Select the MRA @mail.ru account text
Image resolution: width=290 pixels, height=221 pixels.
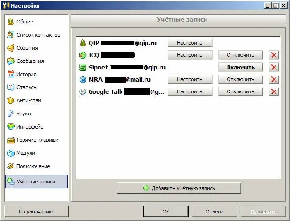pyautogui.click(x=120, y=79)
